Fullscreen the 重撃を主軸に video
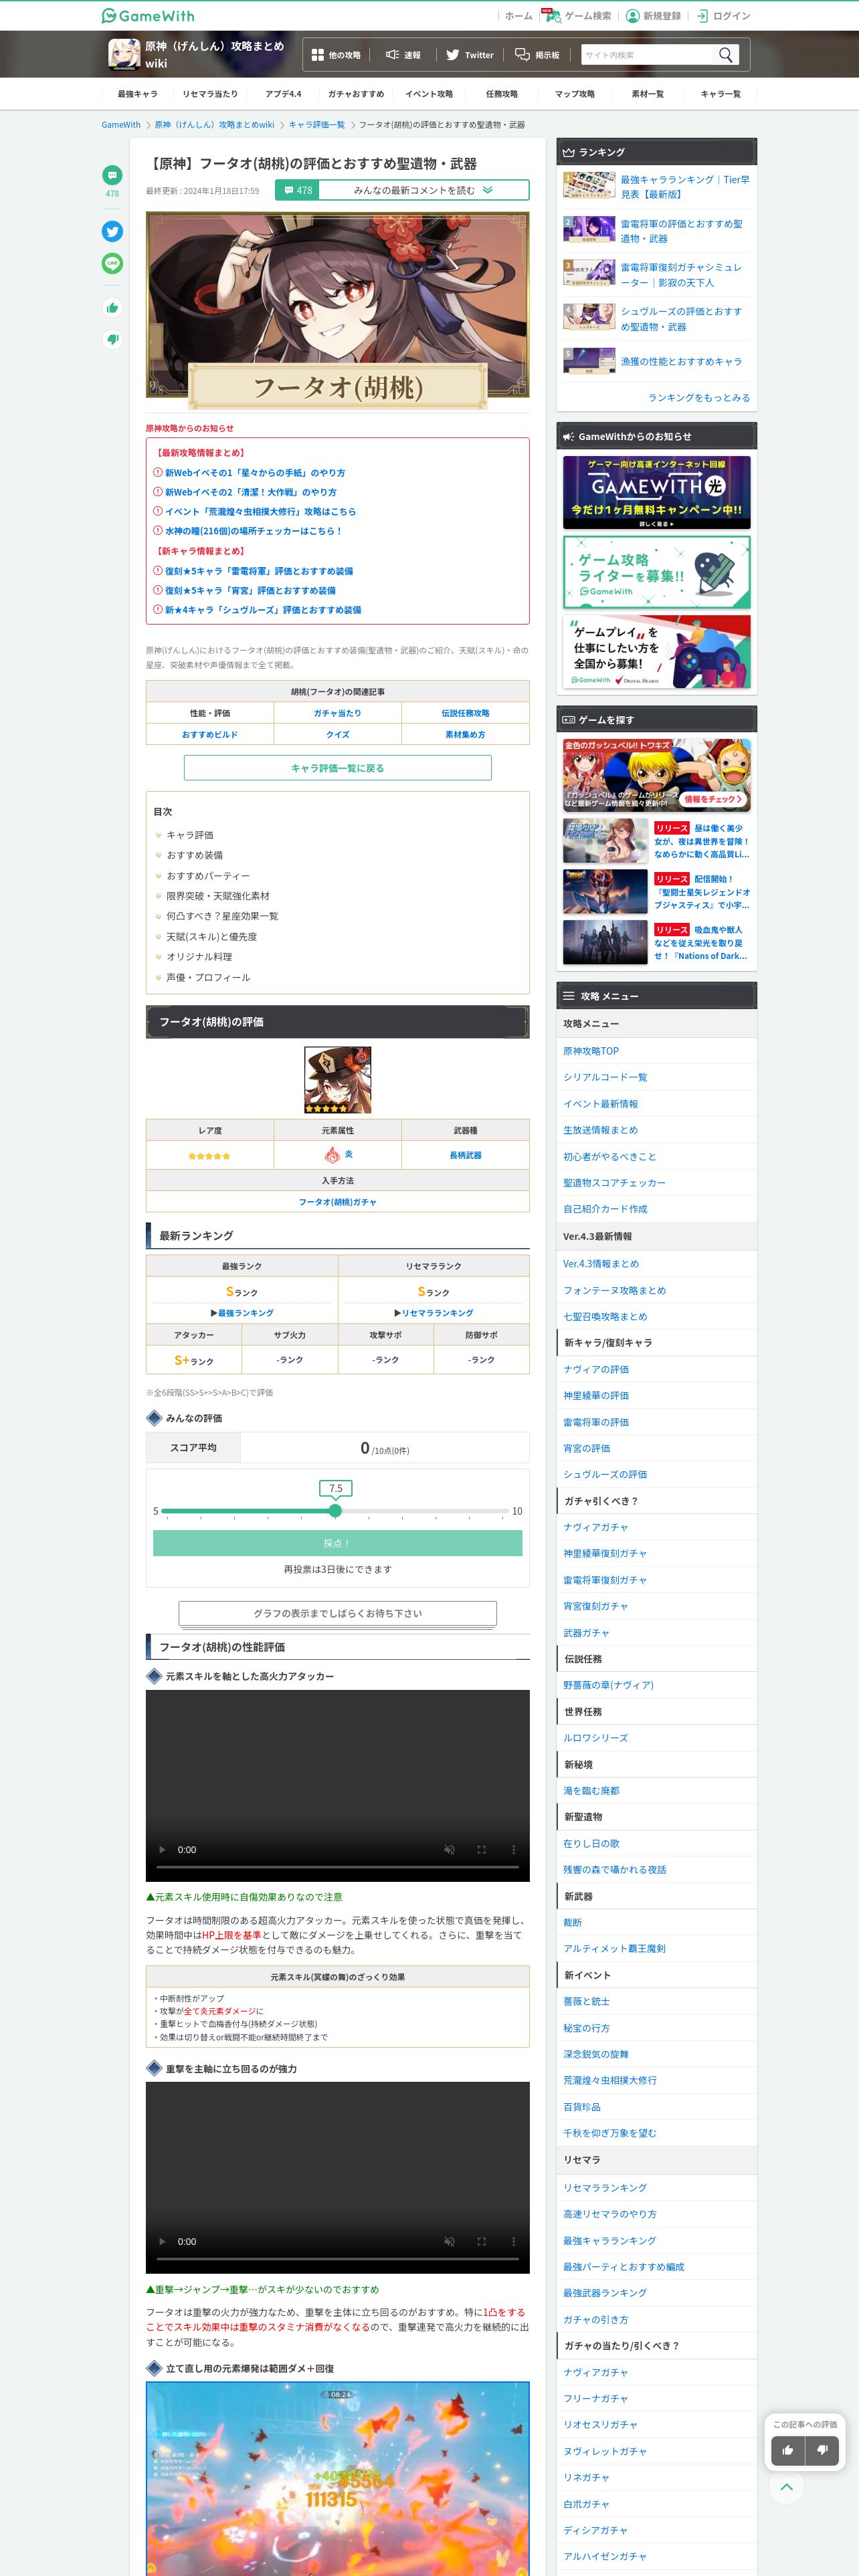859x2576 pixels. 481,2242
